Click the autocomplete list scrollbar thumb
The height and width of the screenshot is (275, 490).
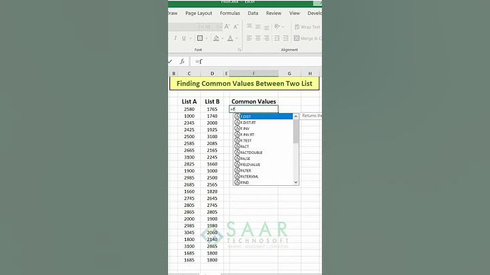tap(295, 131)
